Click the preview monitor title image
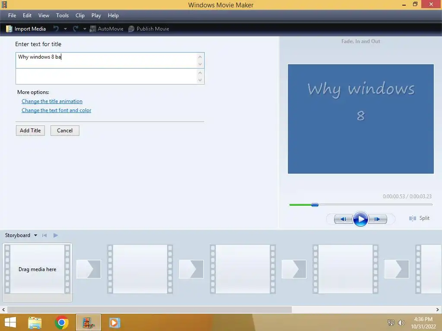 (360, 119)
